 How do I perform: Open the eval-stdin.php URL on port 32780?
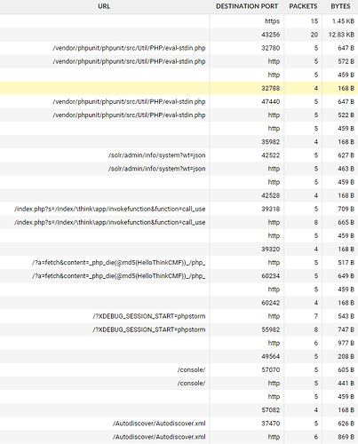click(x=129, y=48)
